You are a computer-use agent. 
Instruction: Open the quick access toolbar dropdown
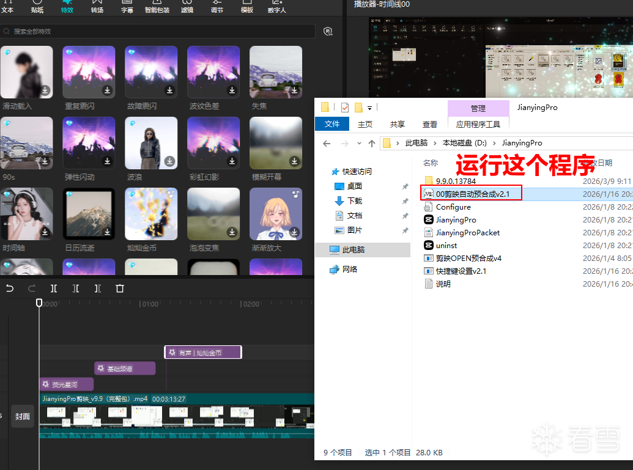click(369, 108)
